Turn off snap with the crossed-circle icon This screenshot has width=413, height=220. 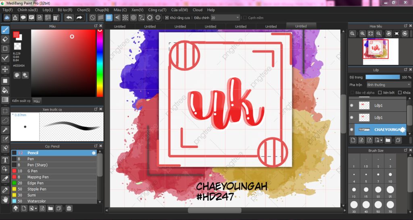click(x=92, y=18)
